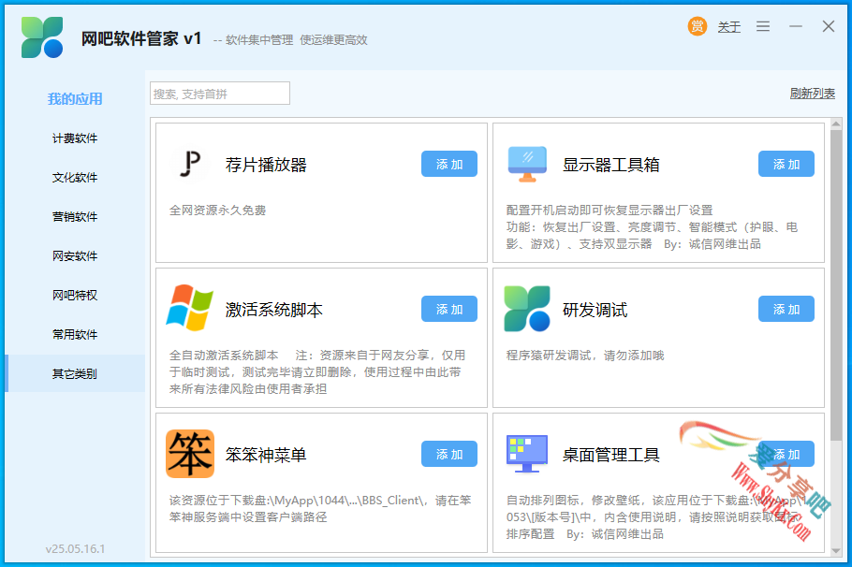Open the 常用软件 category
This screenshot has height=567, width=852.
(x=75, y=335)
